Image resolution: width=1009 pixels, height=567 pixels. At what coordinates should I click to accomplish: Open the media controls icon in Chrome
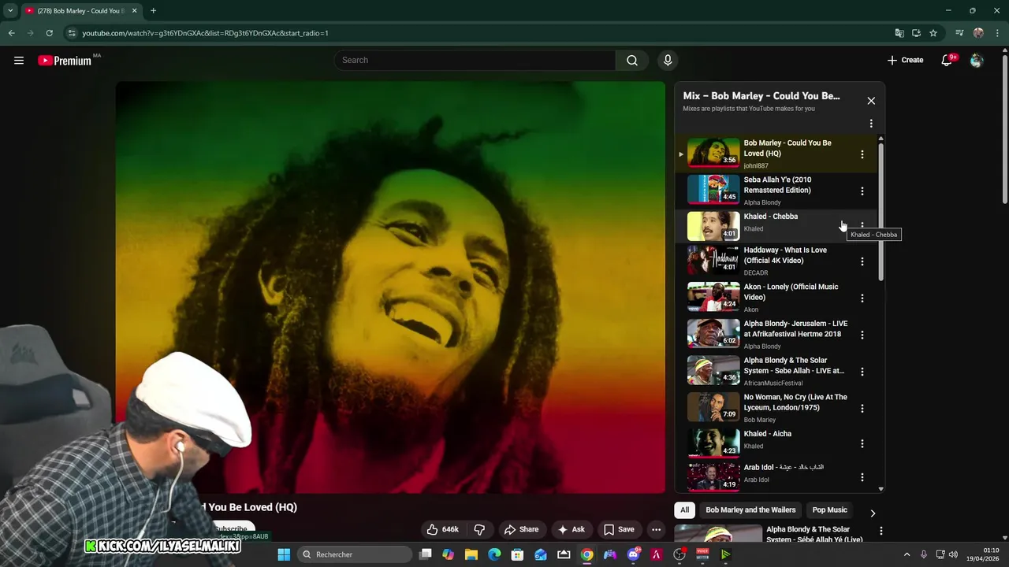(959, 33)
